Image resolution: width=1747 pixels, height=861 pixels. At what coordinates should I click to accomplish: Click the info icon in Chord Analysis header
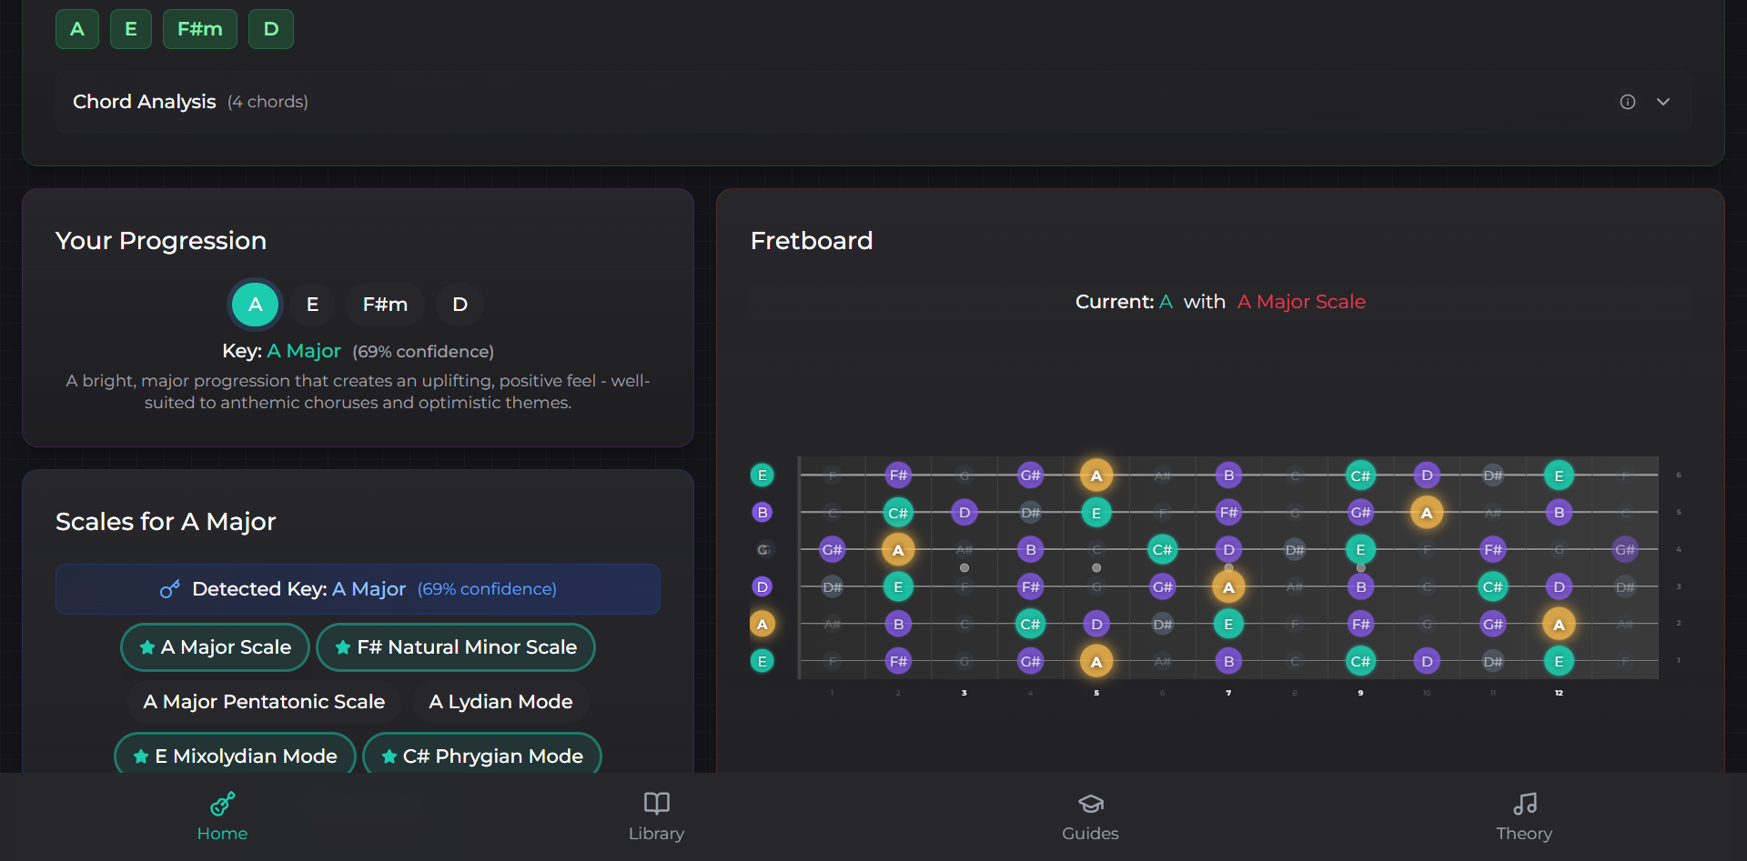click(x=1628, y=102)
